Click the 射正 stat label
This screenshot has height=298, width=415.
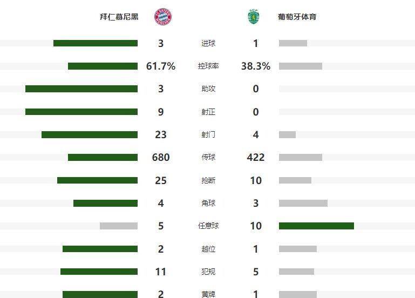pos(208,112)
